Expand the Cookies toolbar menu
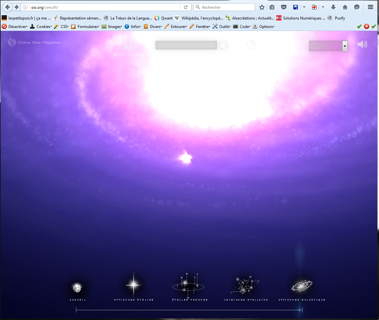 (41, 27)
